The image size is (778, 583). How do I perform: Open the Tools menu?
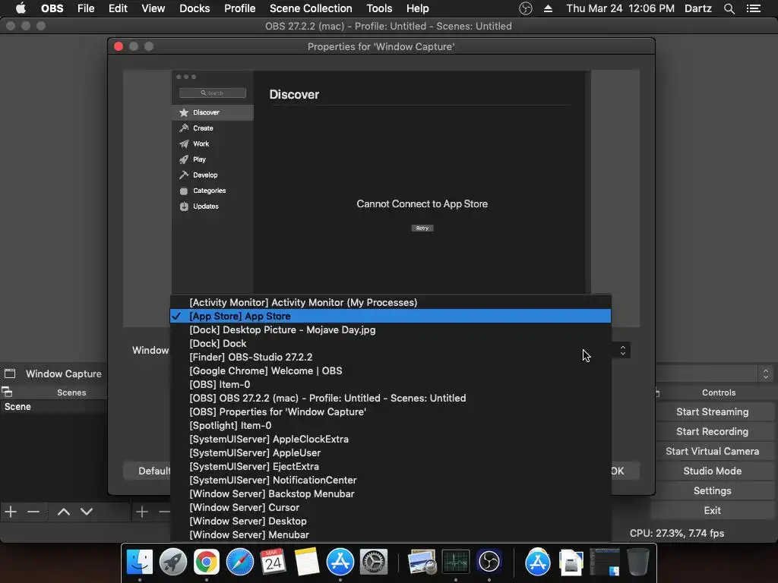tap(379, 8)
